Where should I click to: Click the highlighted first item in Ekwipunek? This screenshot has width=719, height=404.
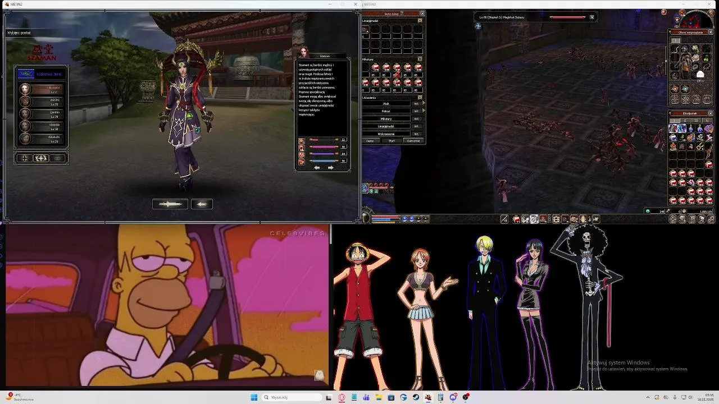pos(673,128)
